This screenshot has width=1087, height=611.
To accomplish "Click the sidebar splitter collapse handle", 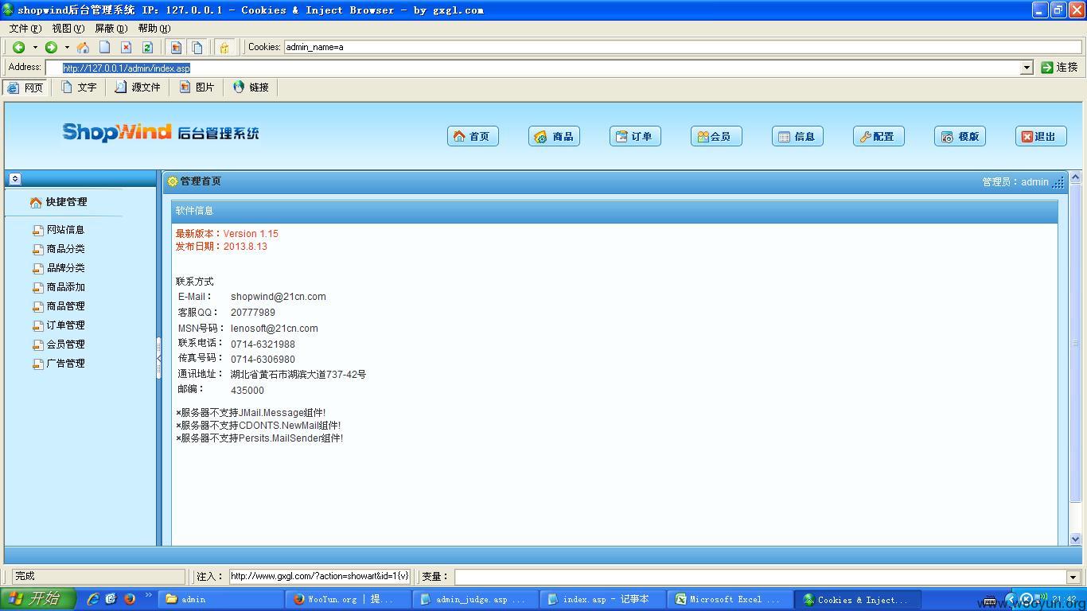I will tap(159, 358).
